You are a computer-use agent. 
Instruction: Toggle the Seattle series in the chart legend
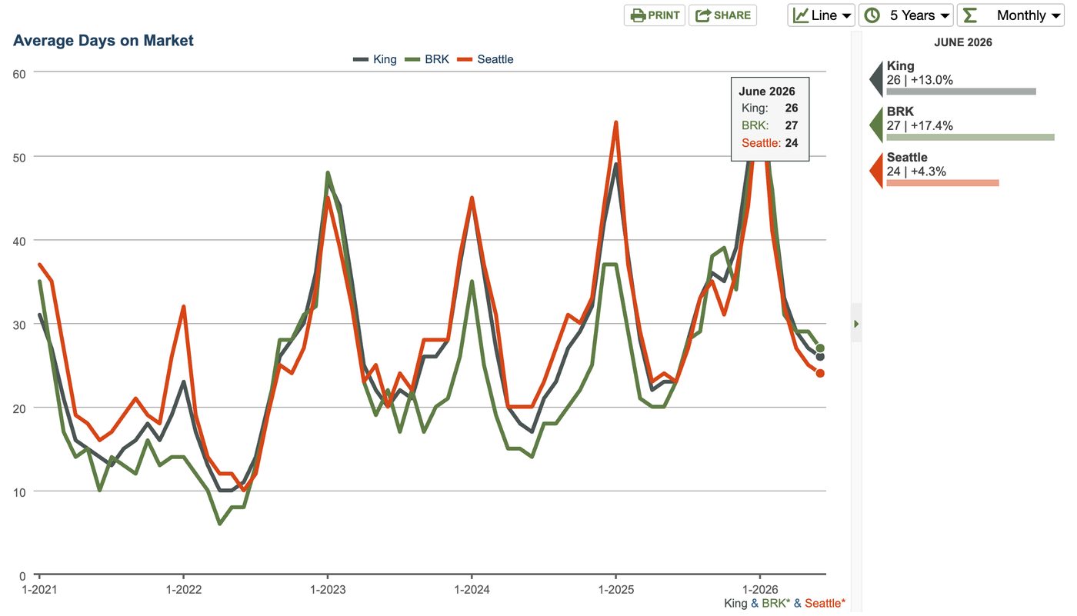pos(485,59)
